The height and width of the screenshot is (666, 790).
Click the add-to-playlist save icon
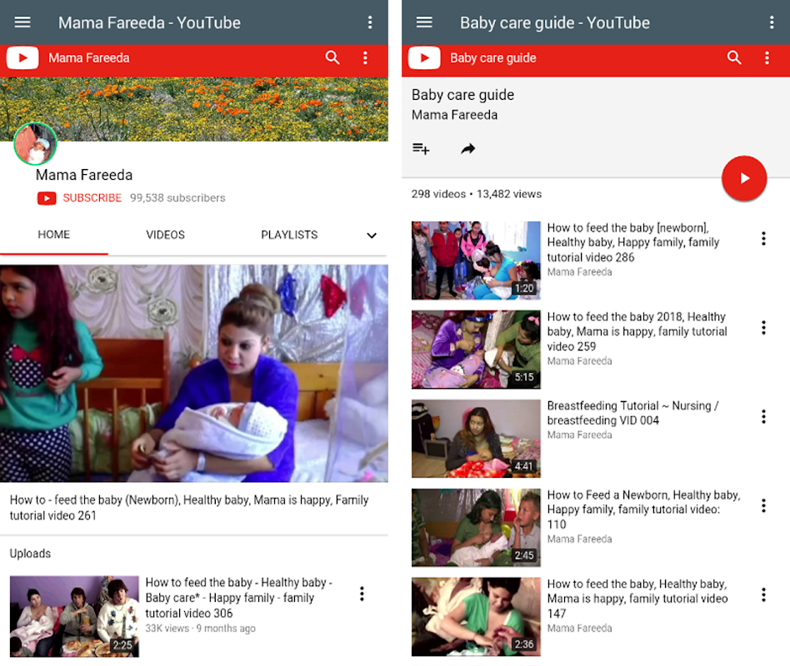[421, 149]
